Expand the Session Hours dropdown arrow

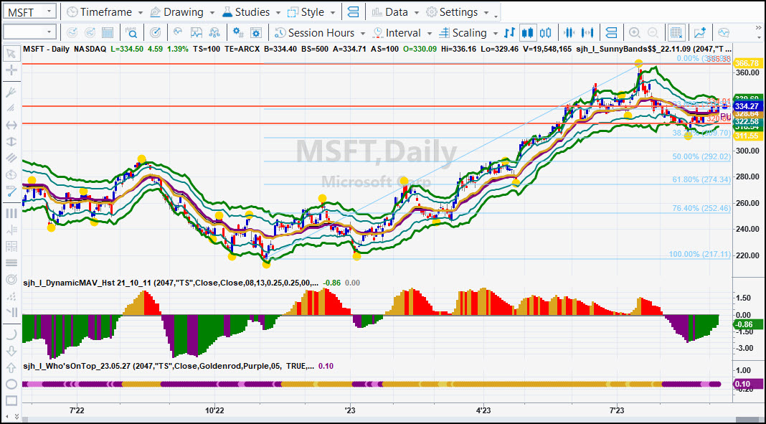point(362,34)
